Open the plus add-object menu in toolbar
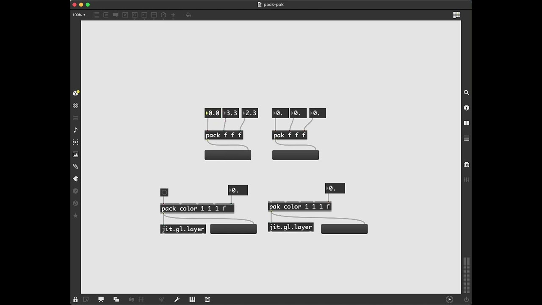542x305 pixels. pyautogui.click(x=173, y=15)
